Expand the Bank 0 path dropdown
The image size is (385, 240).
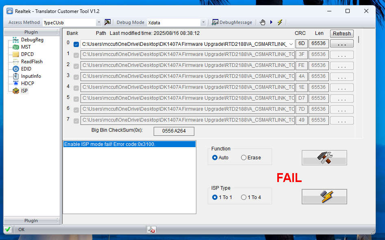click(x=291, y=44)
